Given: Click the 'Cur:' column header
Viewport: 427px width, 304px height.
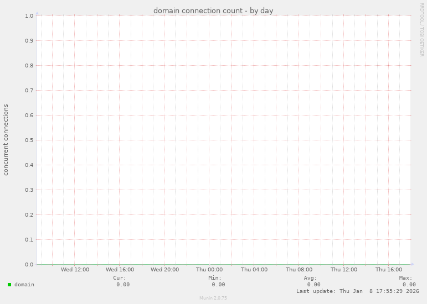Looking at the screenshot, I should click(x=120, y=278).
